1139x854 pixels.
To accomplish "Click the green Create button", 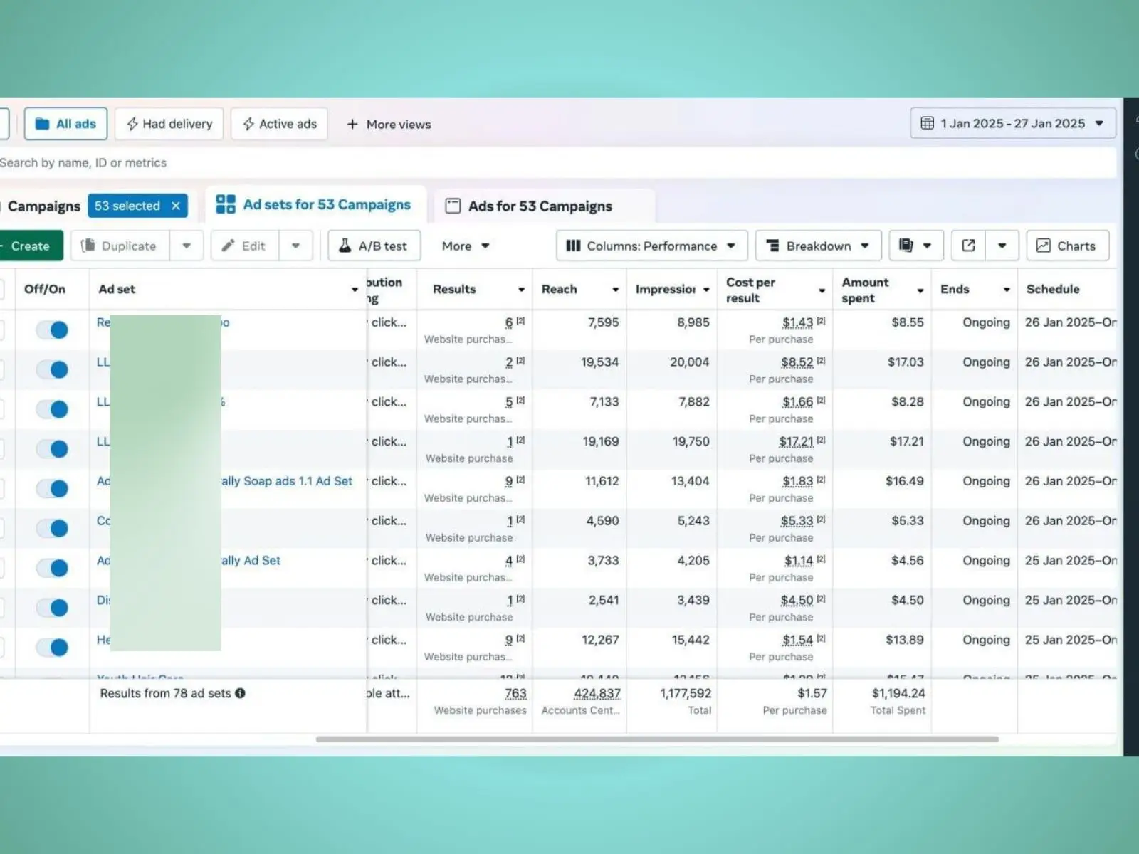I will click(30, 246).
